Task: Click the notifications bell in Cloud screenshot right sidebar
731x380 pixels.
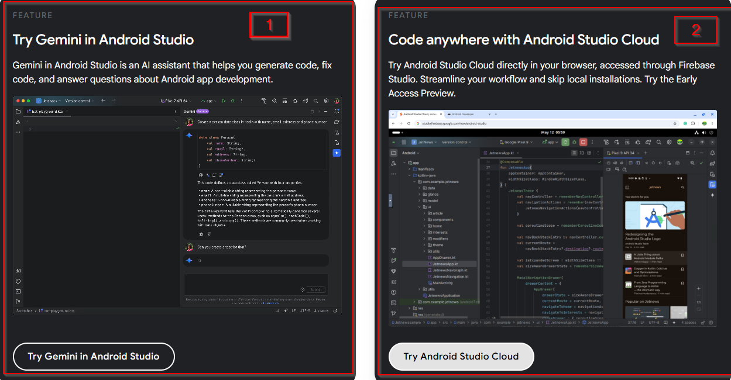Action: 712,153
